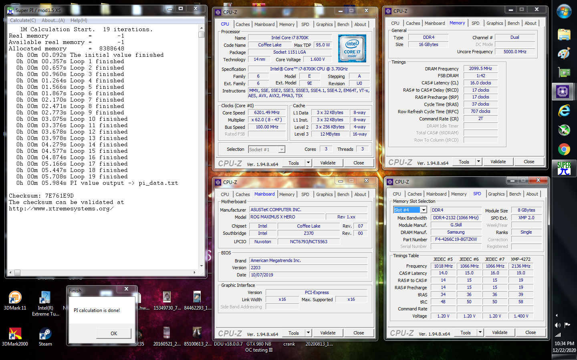Open the Action Center flag icon
This screenshot has height=360, width=577.
[567, 325]
